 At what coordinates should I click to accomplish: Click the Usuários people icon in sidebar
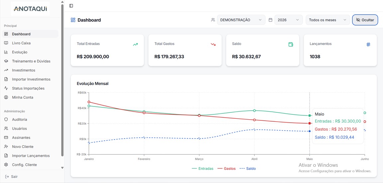coord(6,128)
